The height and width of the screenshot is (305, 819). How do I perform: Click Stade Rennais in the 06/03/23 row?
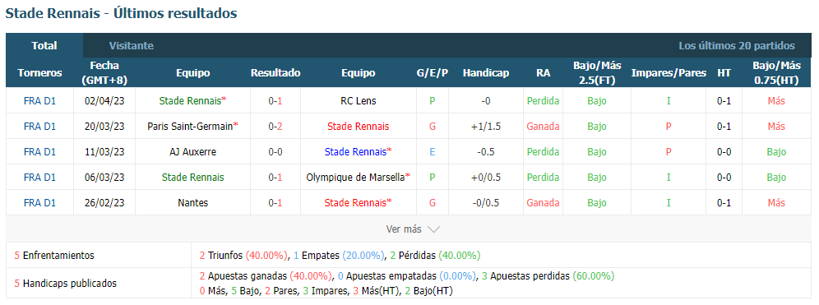pyautogui.click(x=192, y=177)
